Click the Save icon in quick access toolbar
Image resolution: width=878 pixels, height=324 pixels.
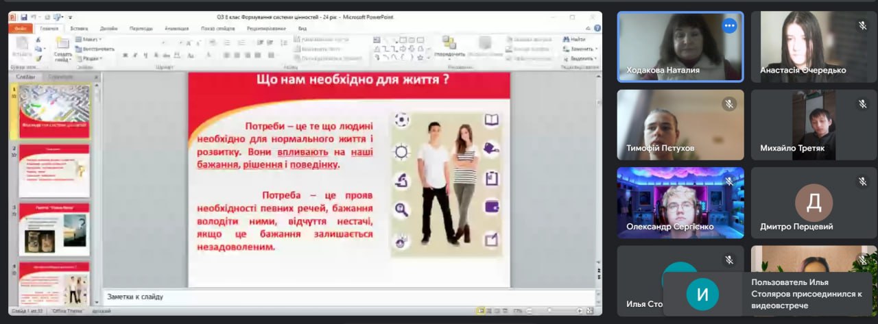[x=24, y=17]
